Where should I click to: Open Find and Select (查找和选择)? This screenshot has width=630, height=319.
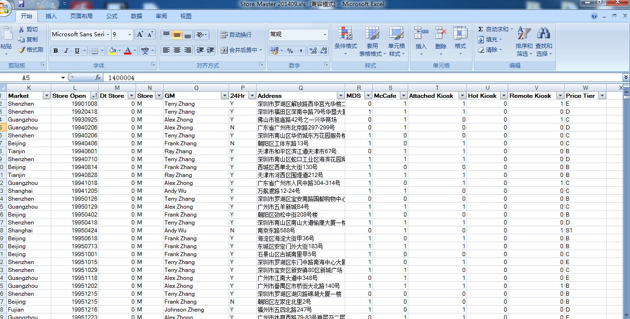click(x=543, y=41)
